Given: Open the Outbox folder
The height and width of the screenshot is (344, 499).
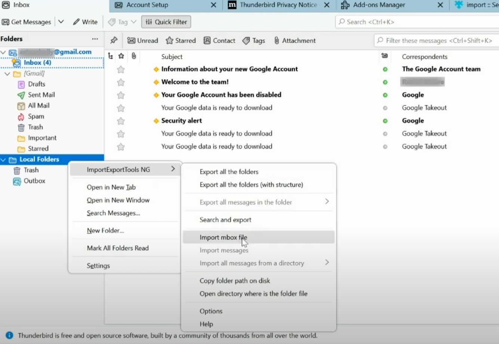Looking at the screenshot, I should (34, 181).
